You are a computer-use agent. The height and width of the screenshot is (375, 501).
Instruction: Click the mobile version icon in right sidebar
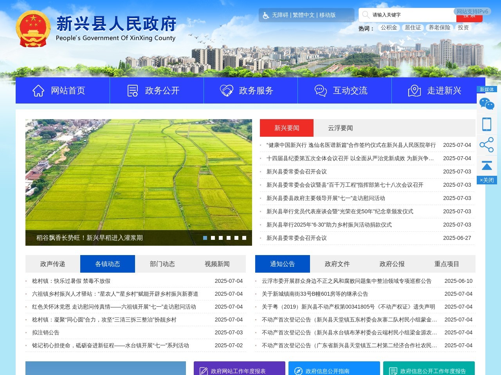click(x=487, y=124)
